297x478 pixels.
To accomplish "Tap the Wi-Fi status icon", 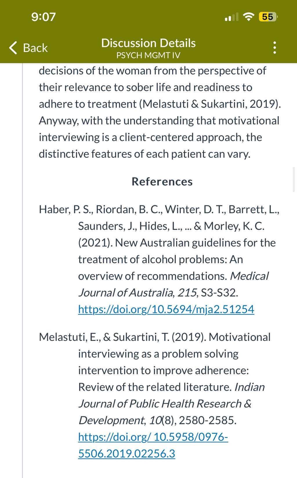I will click(x=249, y=17).
